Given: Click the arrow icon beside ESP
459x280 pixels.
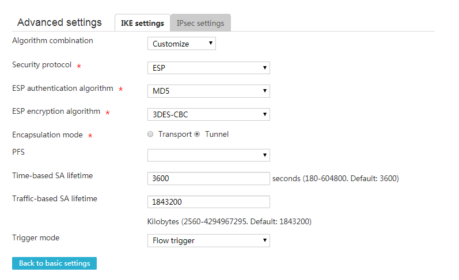Looking at the screenshot, I should pos(264,68).
